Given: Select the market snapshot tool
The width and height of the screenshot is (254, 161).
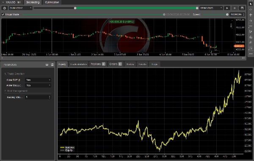Looking at the screenshot, I should pos(251,15).
